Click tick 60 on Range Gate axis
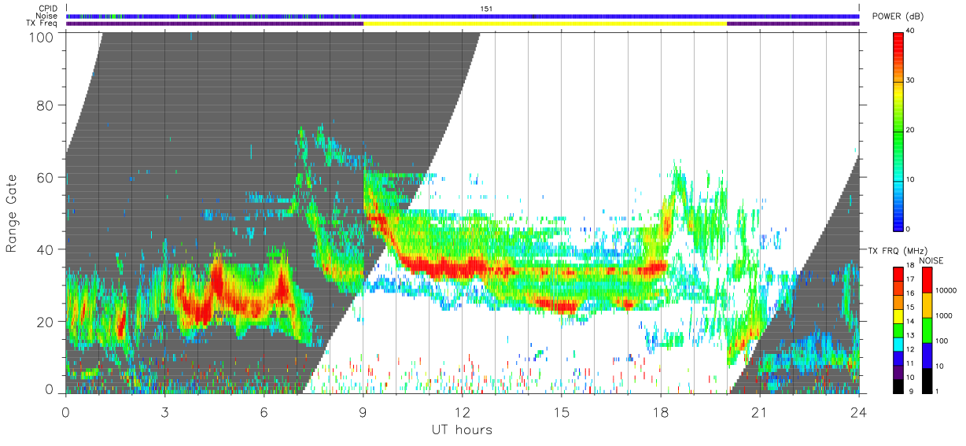Viewport: 966px width, 446px height. (x=46, y=178)
